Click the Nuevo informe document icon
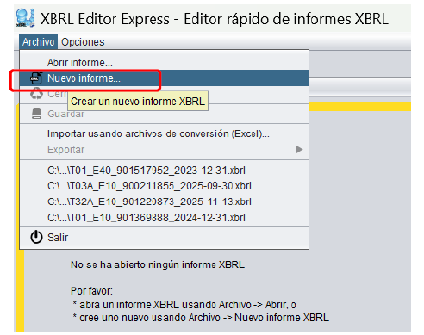Screen dimensions: 424x335 click(x=36, y=78)
